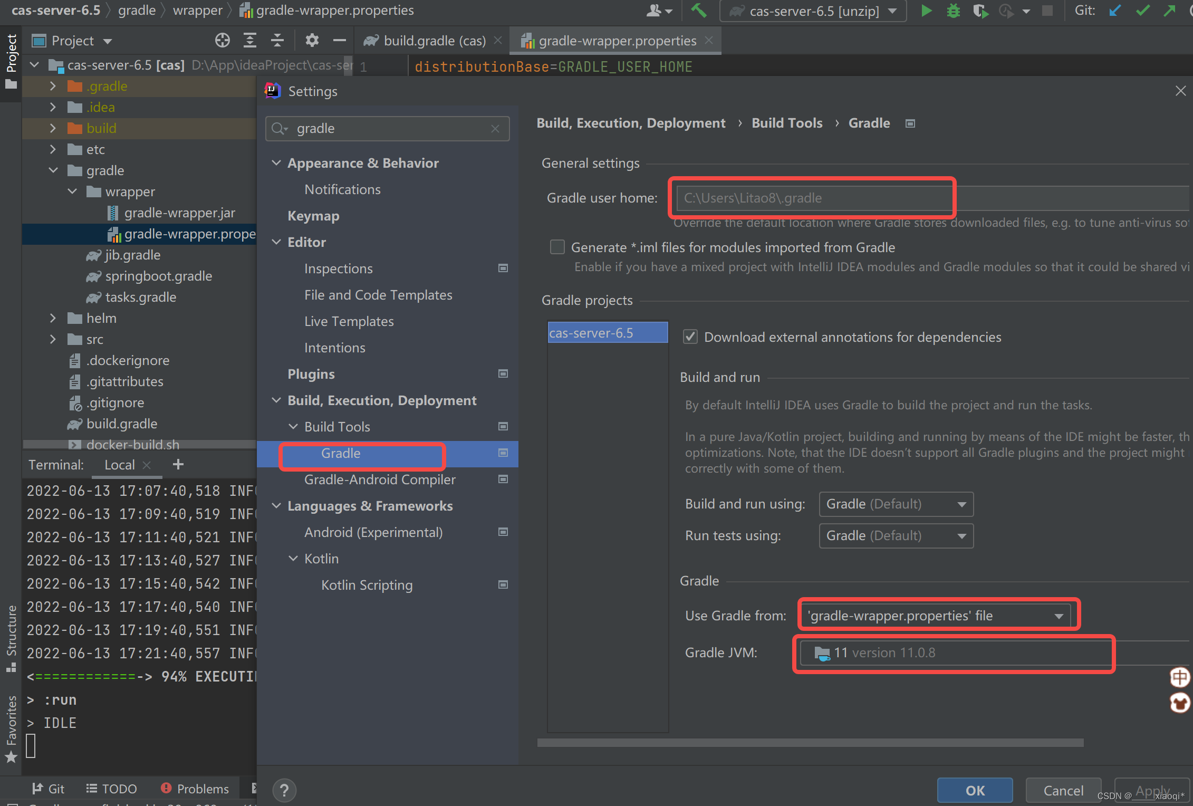Select the Gradle menu item in settings
Viewport: 1193px width, 806px height.
(340, 453)
